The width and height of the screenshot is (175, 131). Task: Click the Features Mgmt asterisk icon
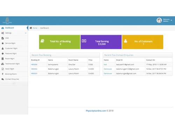tap(2, 53)
